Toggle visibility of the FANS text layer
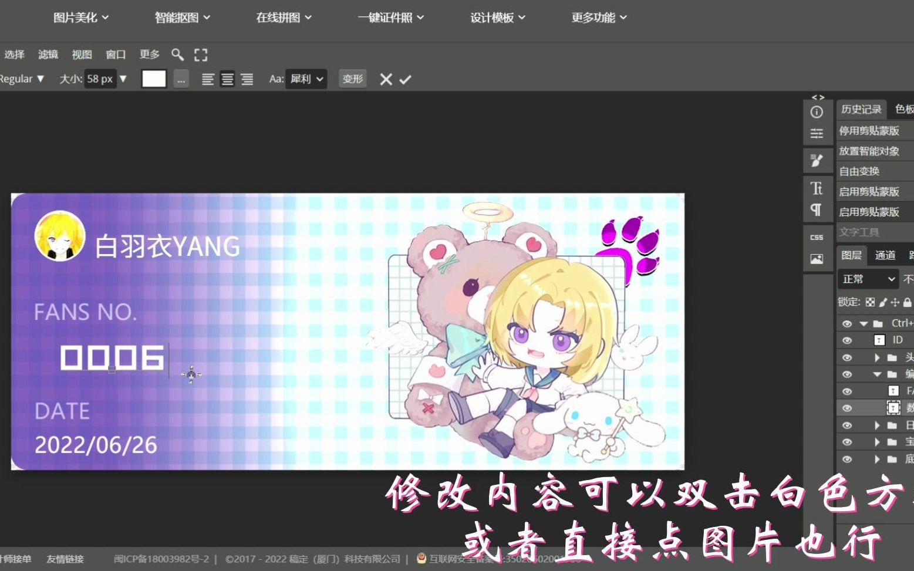The width and height of the screenshot is (914, 571). (847, 390)
